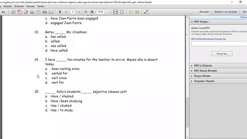The width and height of the screenshot is (247, 139).
Task: Zoom out with the minus icon
Action: pyautogui.click(x=86, y=12)
